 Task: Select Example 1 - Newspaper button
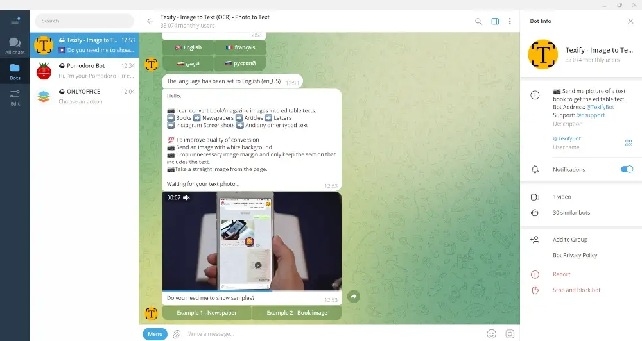click(207, 313)
